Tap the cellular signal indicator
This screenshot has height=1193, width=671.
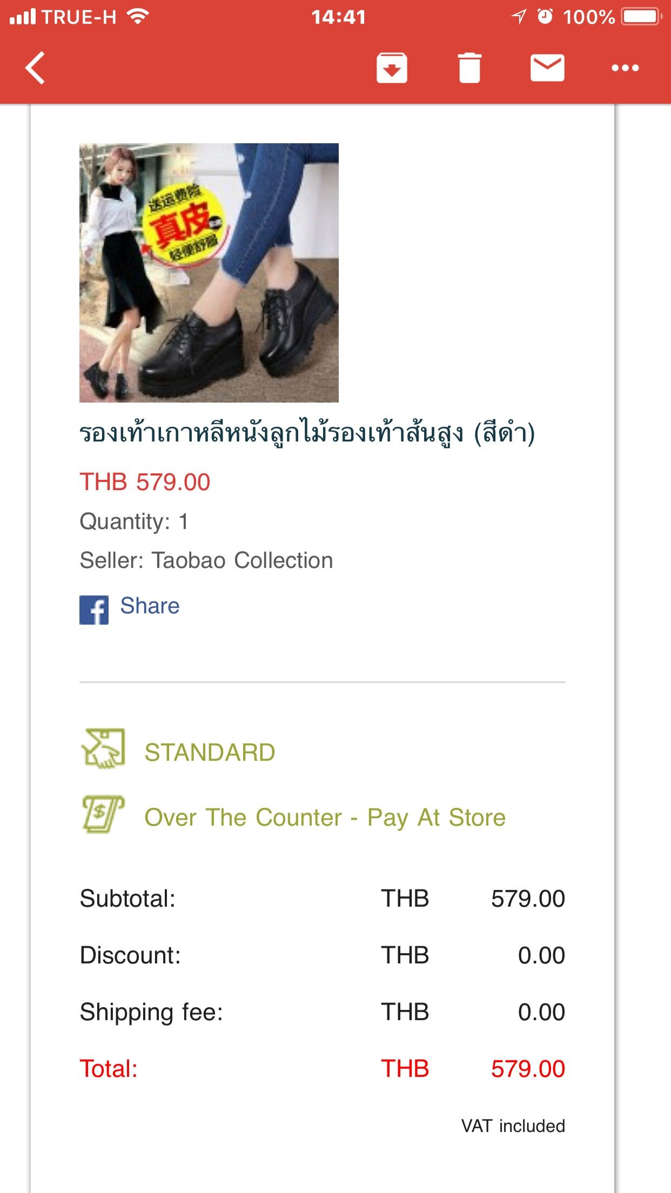tap(24, 16)
